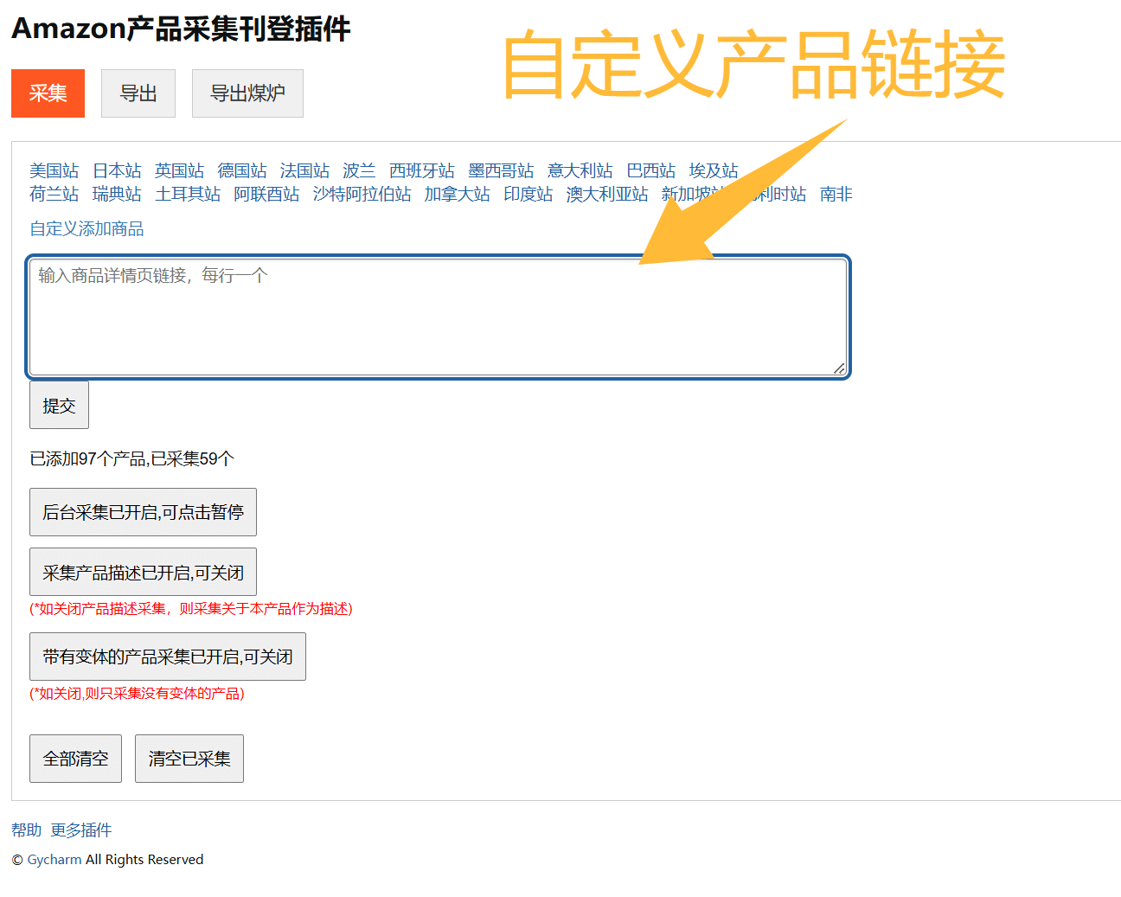Image resolution: width=1121 pixels, height=897 pixels.
Task: Choose the 西班牙站 site link
Action: click(422, 170)
